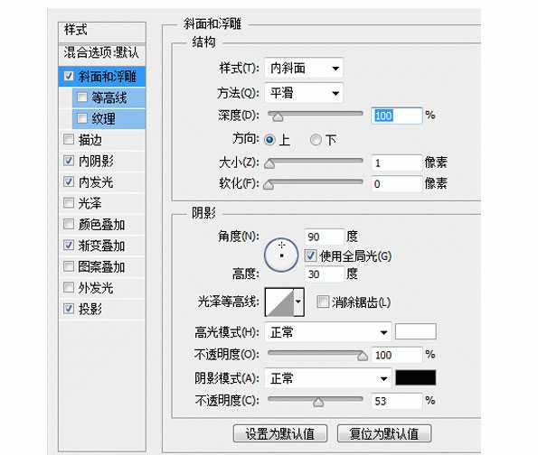Image resolution: width=538 pixels, height=455 pixels.
Task: Click the 软化 slider handle
Action: click(269, 185)
